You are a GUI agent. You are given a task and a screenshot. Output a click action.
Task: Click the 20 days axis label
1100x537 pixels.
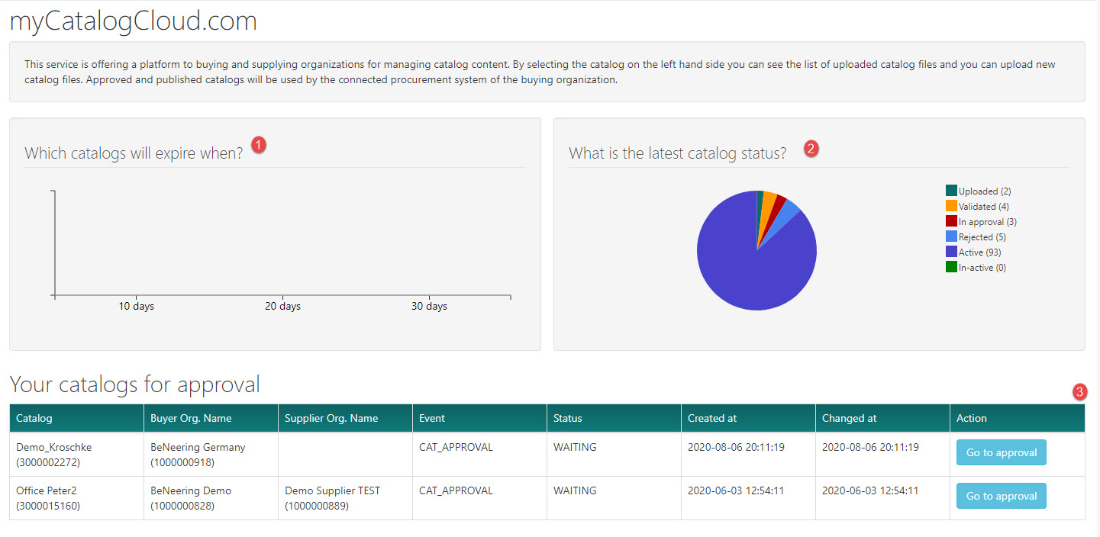click(x=282, y=307)
